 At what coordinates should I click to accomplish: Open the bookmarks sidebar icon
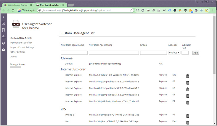click(4, 30)
